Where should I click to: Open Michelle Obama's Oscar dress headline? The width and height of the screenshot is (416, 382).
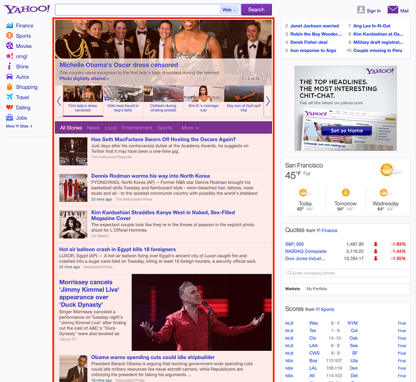click(x=119, y=65)
